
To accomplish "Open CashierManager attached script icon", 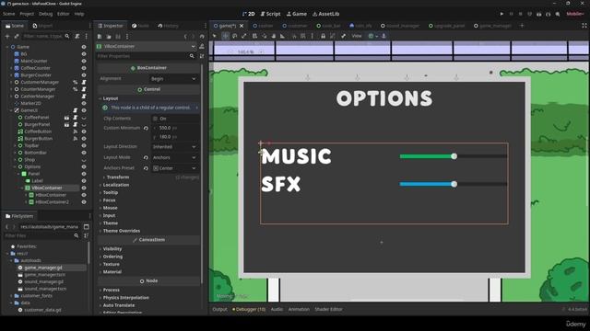I will click(84, 97).
